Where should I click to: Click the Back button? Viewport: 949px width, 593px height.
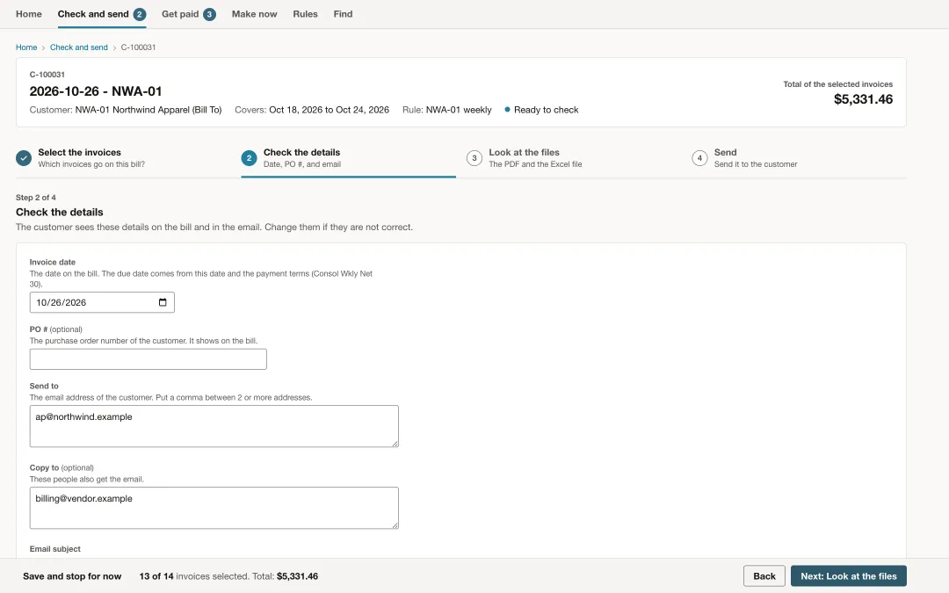764,576
